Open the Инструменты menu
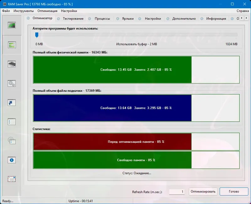 (x=24, y=11)
